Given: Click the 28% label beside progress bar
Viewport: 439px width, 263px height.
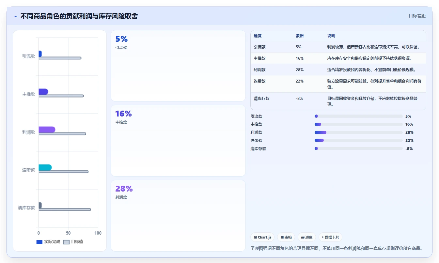Looking at the screenshot, I should [409, 132].
